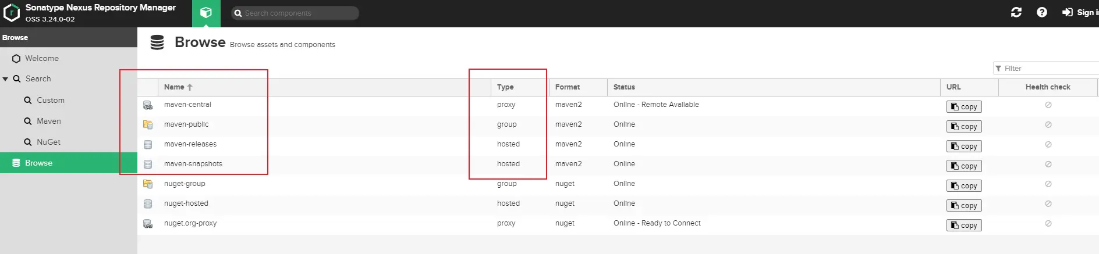Open the nuget-hosted repository row
The width and height of the screenshot is (1099, 254).
[x=618, y=204]
